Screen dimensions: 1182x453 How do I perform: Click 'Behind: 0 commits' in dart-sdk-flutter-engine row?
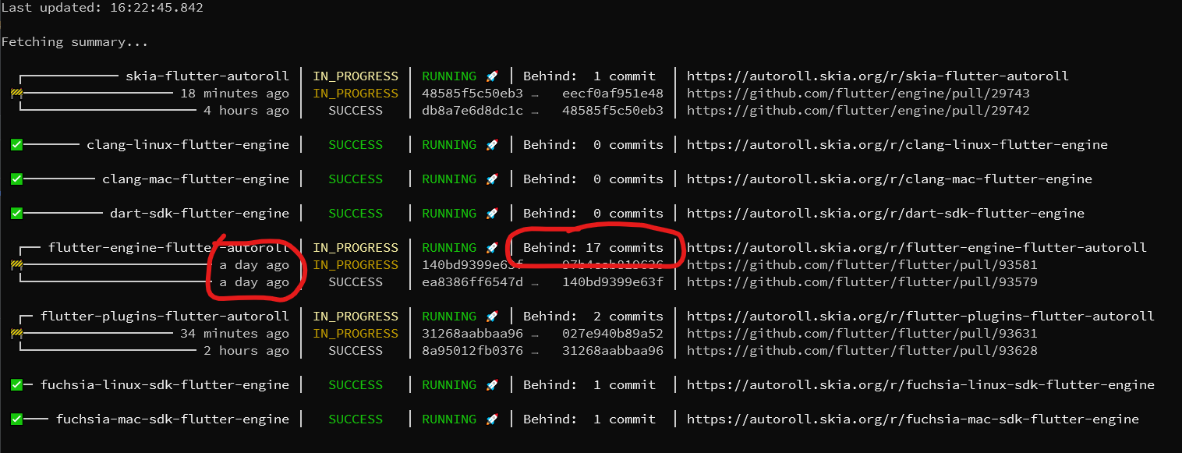point(593,214)
